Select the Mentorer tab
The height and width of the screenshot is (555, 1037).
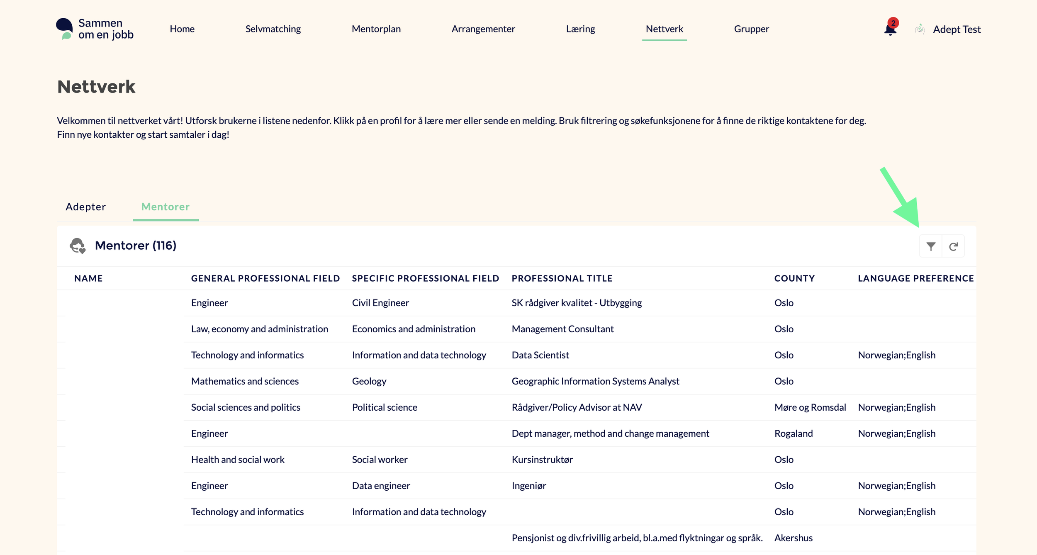point(165,207)
